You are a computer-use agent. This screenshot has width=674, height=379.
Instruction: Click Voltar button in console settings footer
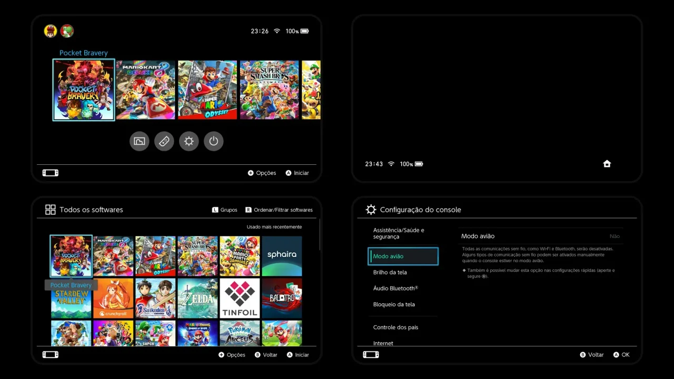(591, 355)
